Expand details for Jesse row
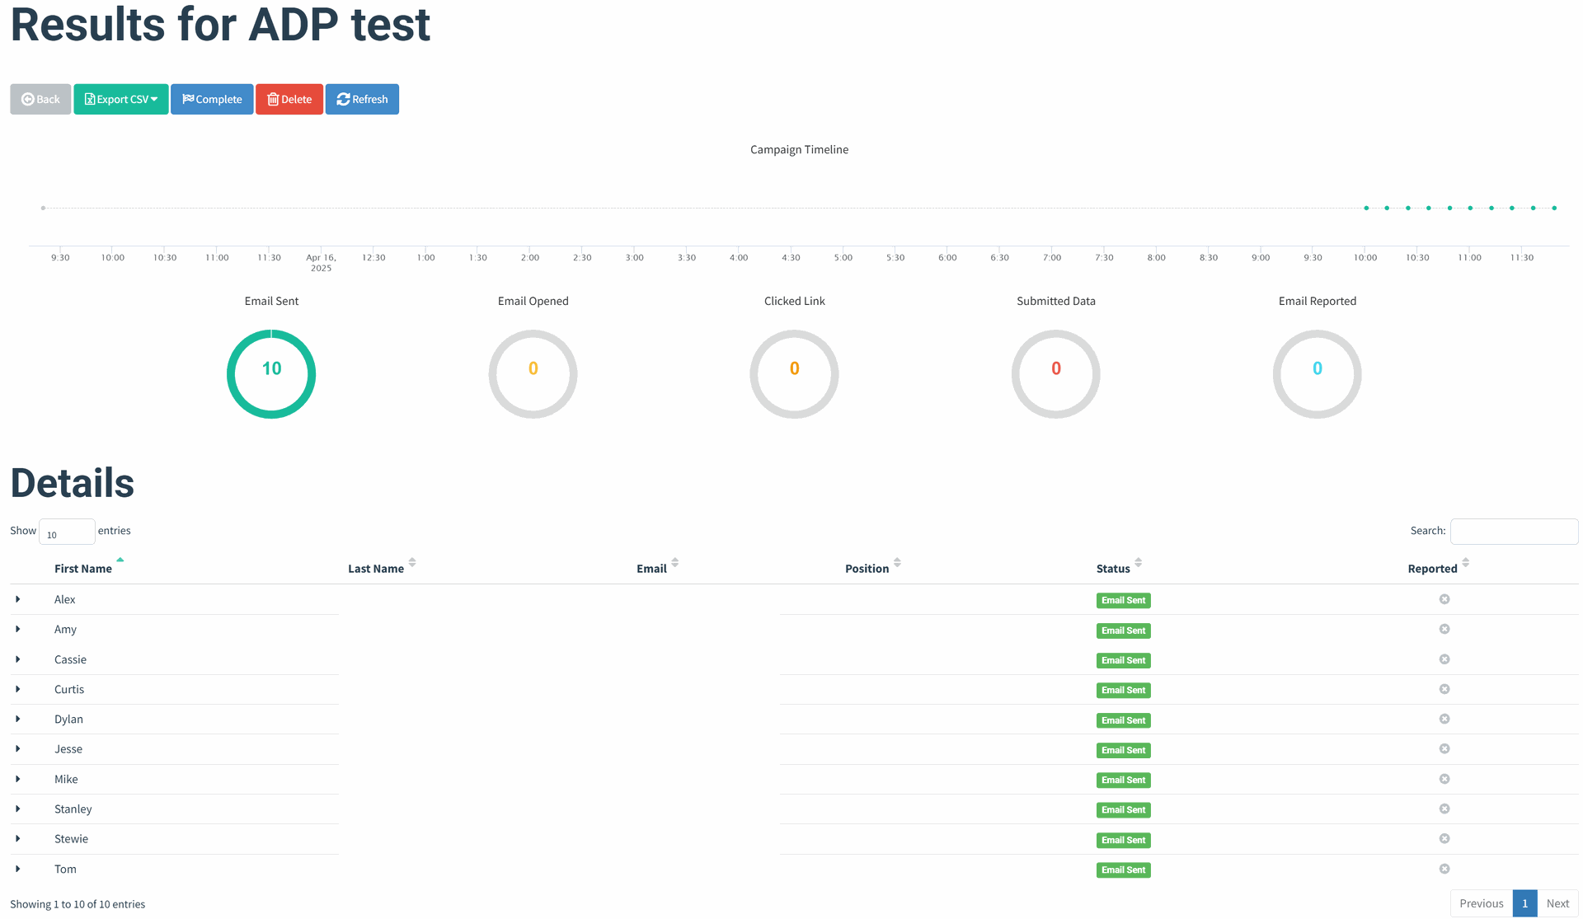Screen dimensions: 1583x919 (18, 748)
